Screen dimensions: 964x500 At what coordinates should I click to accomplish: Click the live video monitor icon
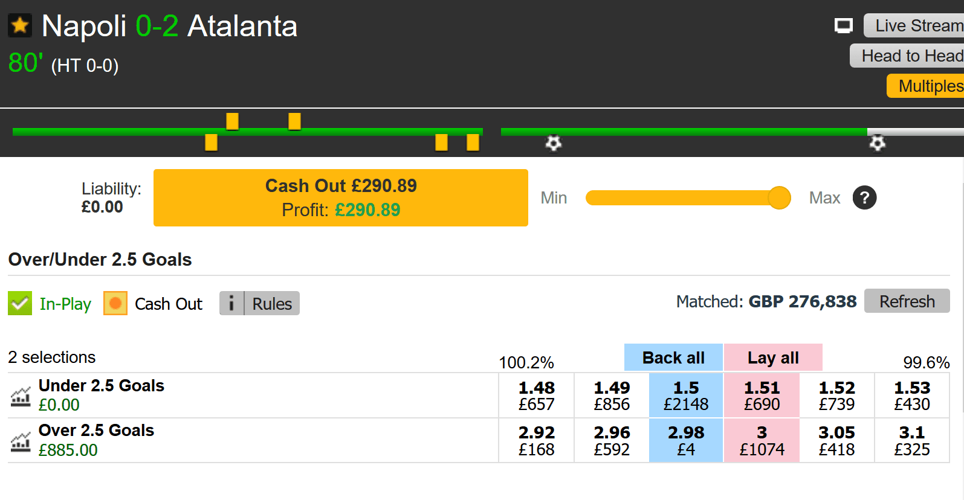tap(843, 25)
